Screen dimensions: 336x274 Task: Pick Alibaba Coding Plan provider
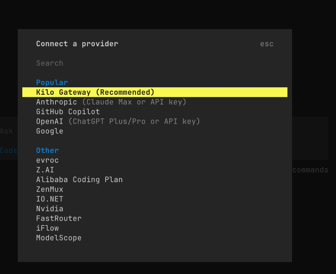pyautogui.click(x=155, y=179)
